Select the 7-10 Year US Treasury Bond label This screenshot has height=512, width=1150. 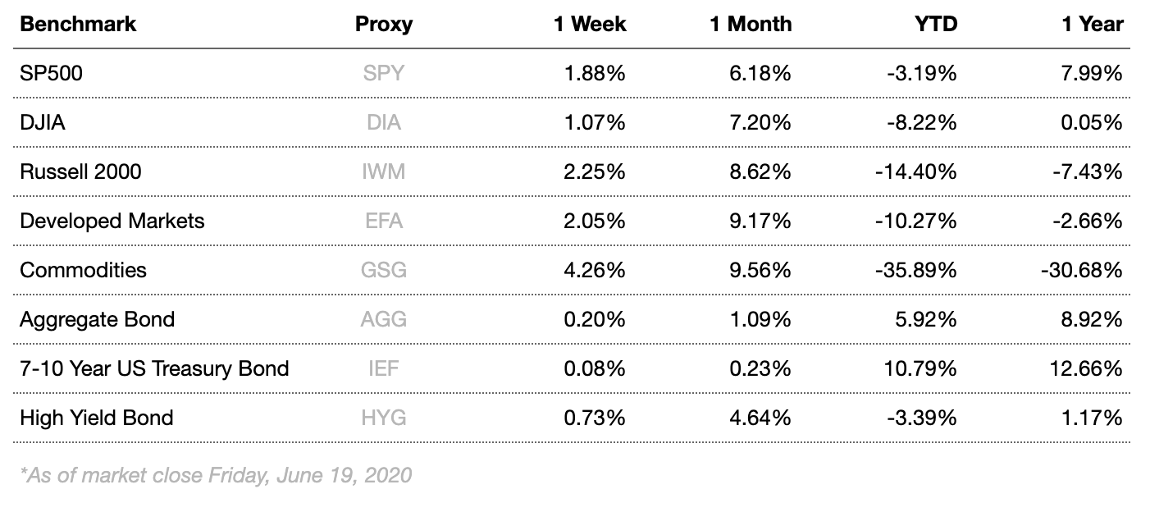[154, 368]
